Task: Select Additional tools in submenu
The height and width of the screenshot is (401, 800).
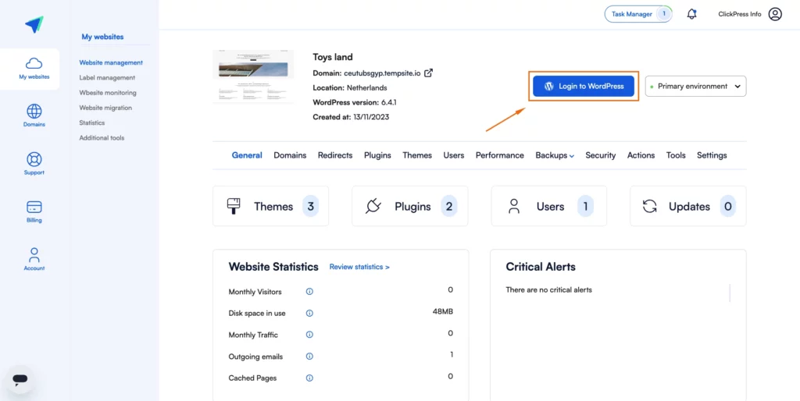Action: (102, 137)
